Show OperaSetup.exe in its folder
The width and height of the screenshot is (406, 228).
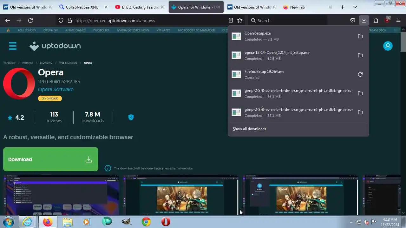pos(360,36)
